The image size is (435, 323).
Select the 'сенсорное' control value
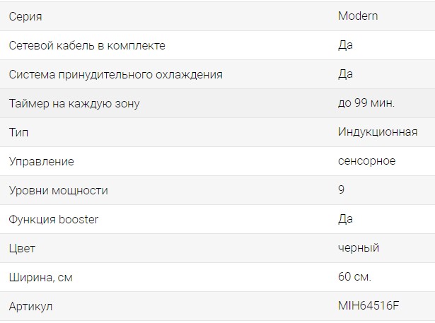[367, 161]
